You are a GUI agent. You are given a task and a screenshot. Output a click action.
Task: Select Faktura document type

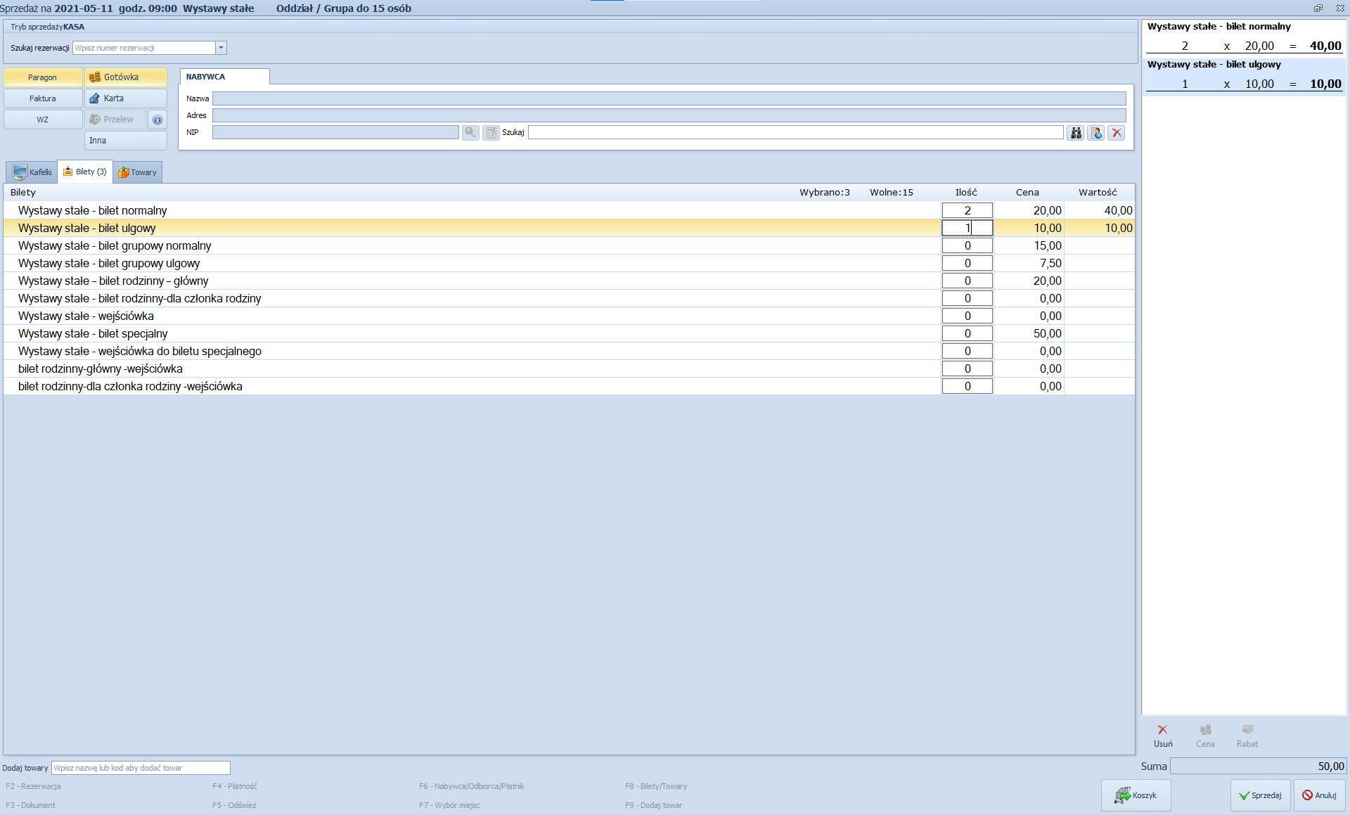coord(43,98)
